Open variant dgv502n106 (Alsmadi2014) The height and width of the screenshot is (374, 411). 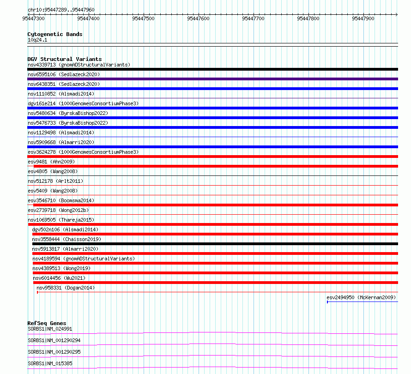[65, 229]
